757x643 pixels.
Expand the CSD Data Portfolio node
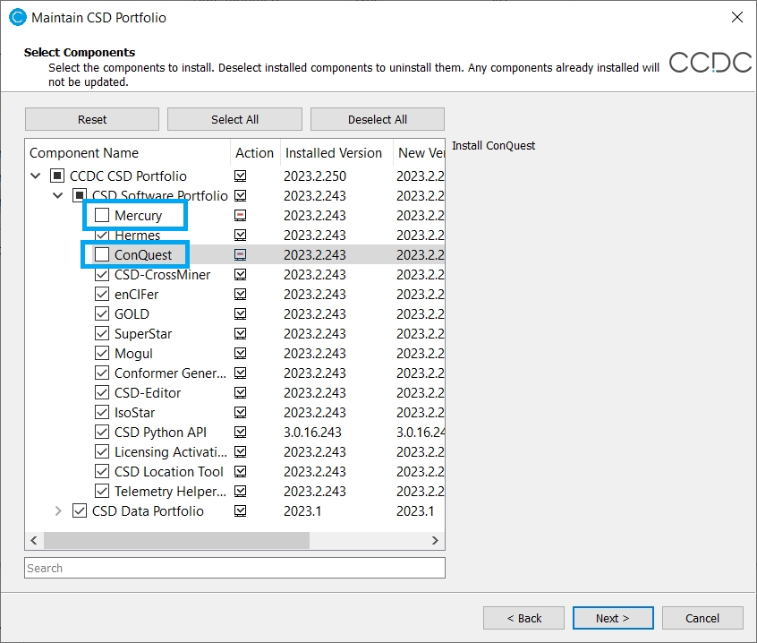[58, 511]
